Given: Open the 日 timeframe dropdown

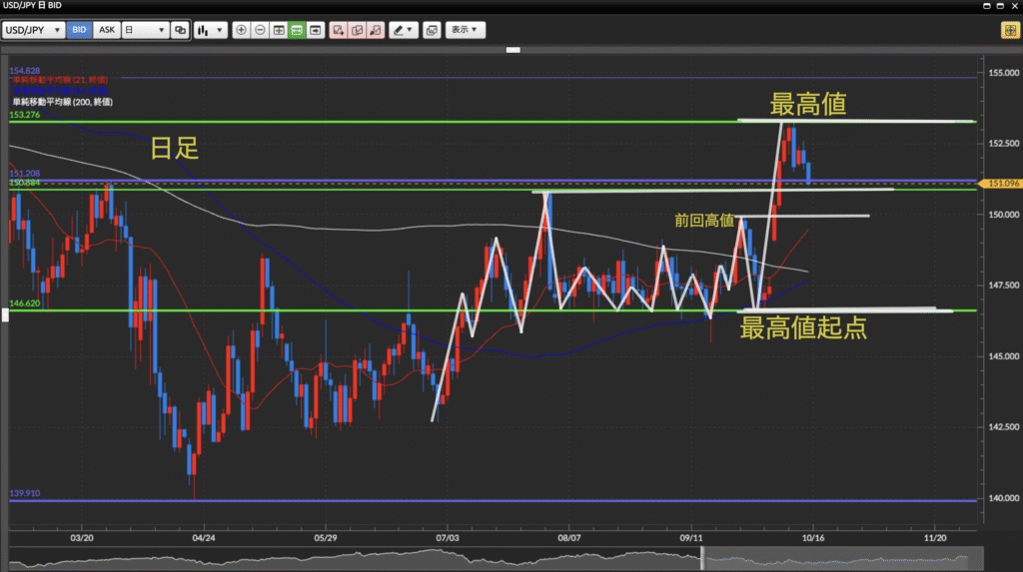Looking at the screenshot, I should (x=144, y=30).
